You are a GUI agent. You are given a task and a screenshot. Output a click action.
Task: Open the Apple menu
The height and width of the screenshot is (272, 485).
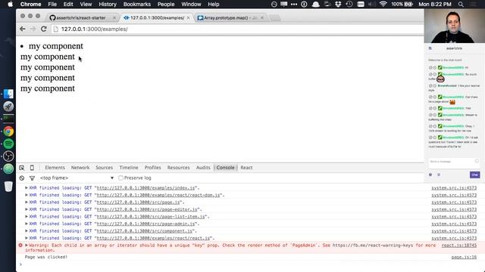[10, 5]
